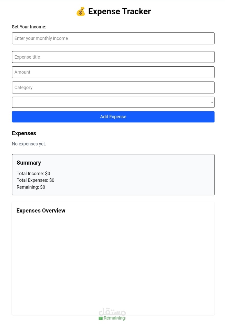Click the No expenses yet message
Viewport: 225px width, 327px height.
(x=29, y=144)
